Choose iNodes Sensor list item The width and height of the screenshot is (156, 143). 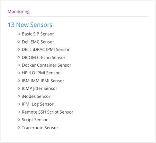point(36,96)
